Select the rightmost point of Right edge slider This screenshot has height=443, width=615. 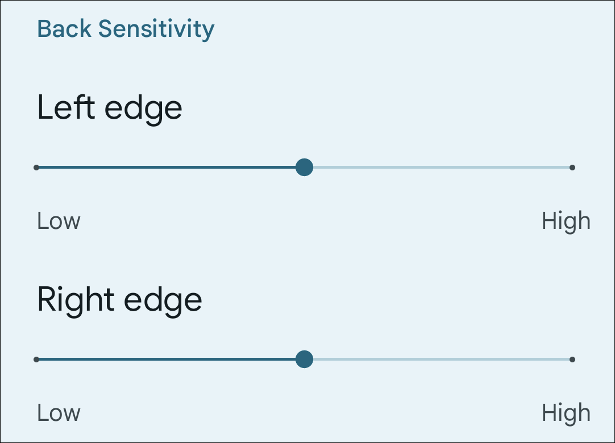(572, 359)
